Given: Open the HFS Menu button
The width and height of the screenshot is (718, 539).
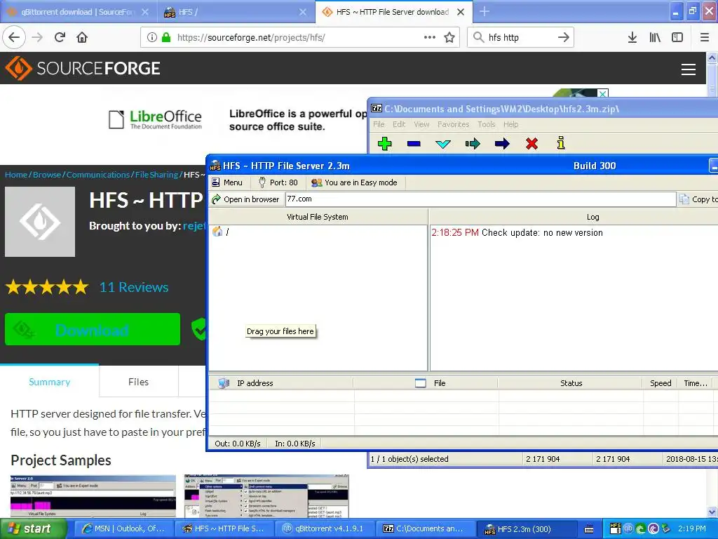Looking at the screenshot, I should [x=227, y=182].
